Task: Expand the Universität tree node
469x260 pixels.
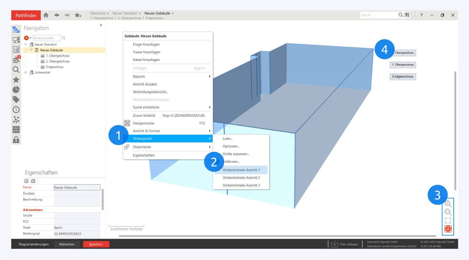Action: pyautogui.click(x=26, y=73)
